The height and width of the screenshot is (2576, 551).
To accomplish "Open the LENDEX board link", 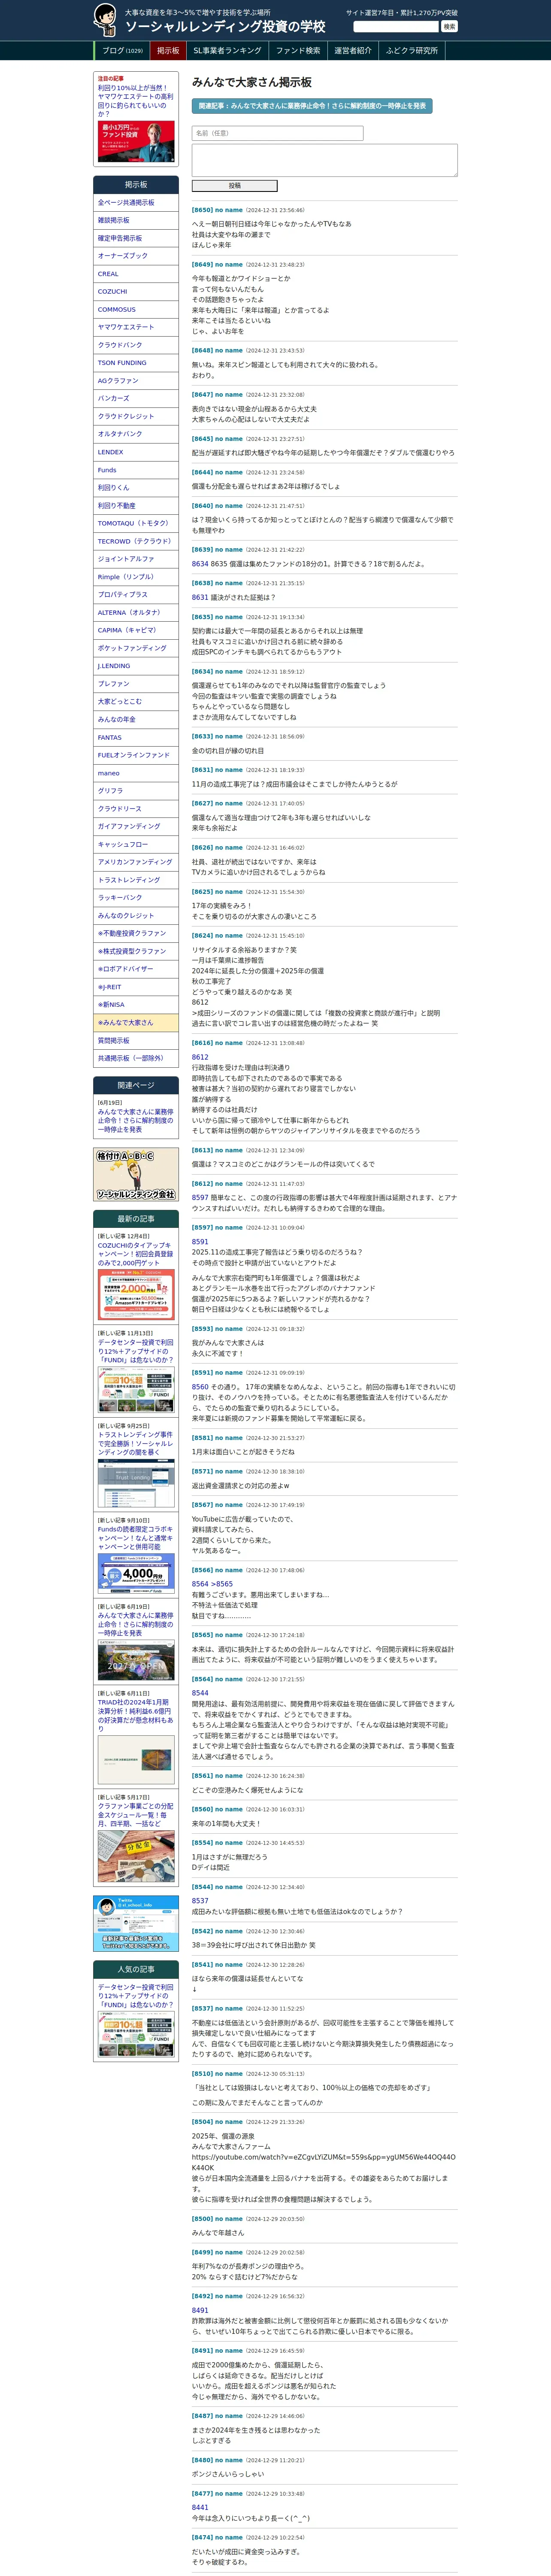I will 136,452.
